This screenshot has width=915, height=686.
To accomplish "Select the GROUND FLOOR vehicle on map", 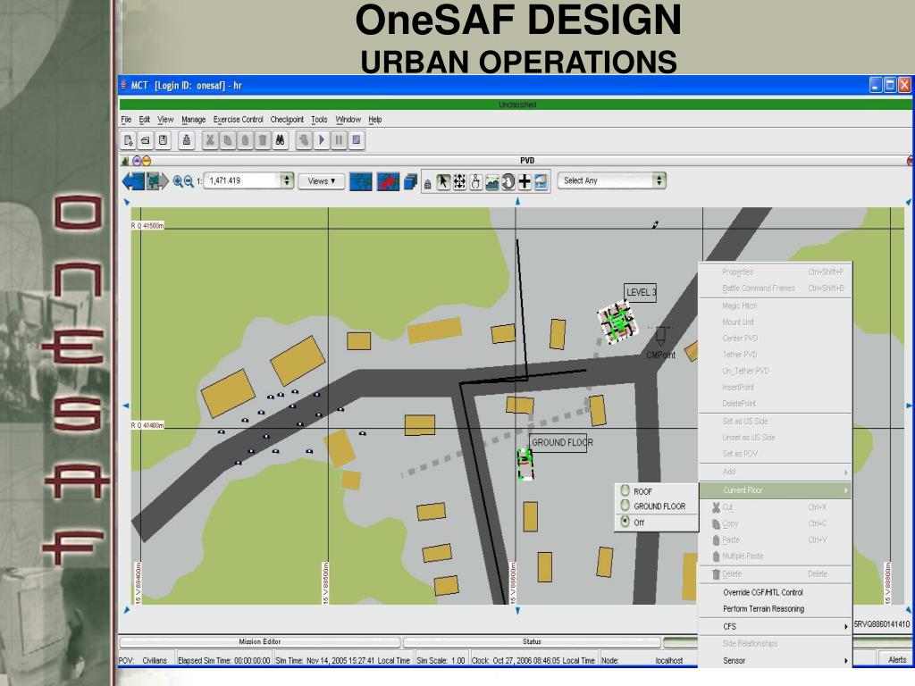I will (x=525, y=464).
